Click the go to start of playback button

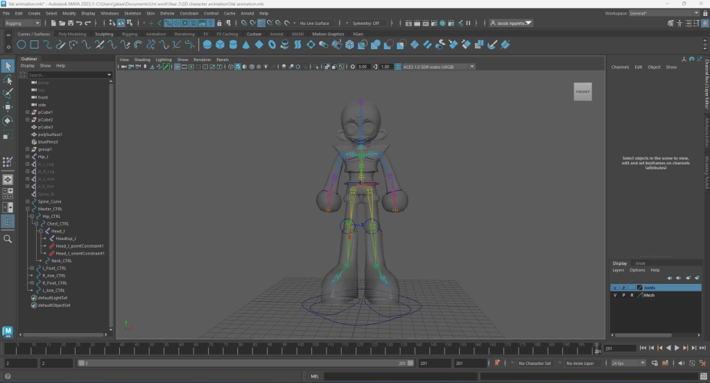pyautogui.click(x=643, y=348)
